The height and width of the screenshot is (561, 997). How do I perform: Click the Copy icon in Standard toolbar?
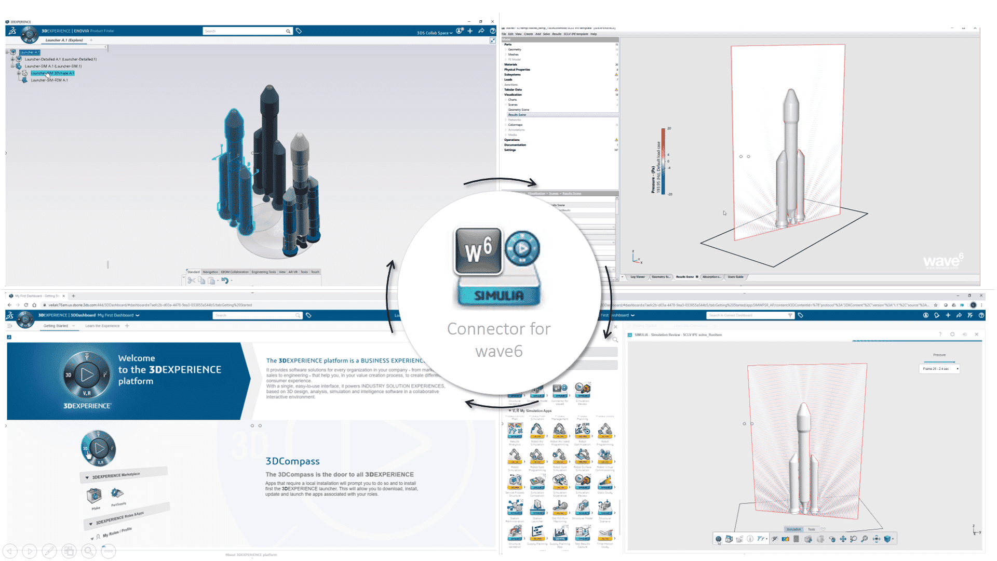pos(201,280)
